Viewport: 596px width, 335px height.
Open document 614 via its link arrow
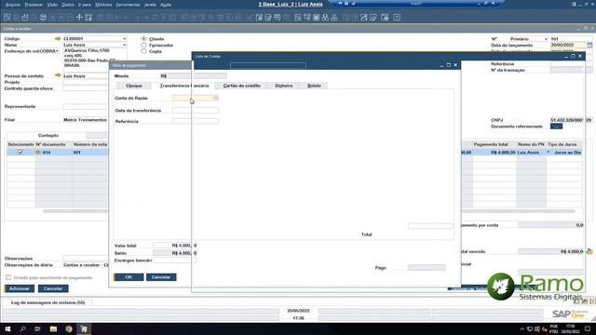tap(38, 153)
